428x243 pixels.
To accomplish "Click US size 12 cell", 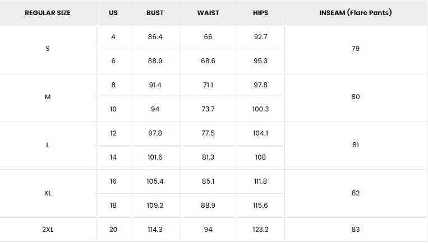I will (x=113, y=133).
